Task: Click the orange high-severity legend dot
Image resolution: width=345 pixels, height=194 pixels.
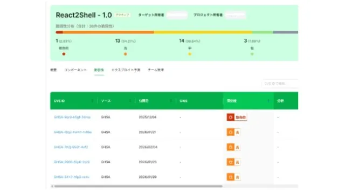Action: tap(126, 54)
